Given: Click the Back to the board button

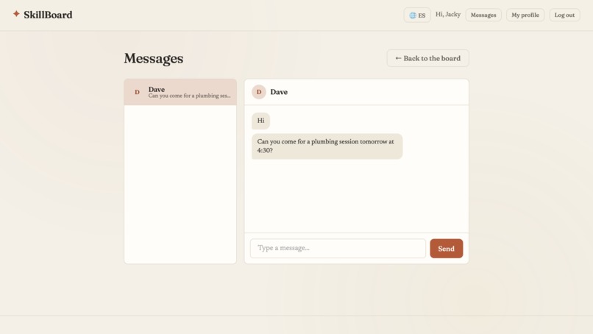Looking at the screenshot, I should click(x=427, y=58).
